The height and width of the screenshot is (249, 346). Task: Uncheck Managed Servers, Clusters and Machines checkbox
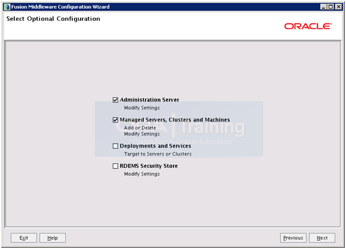coord(115,120)
